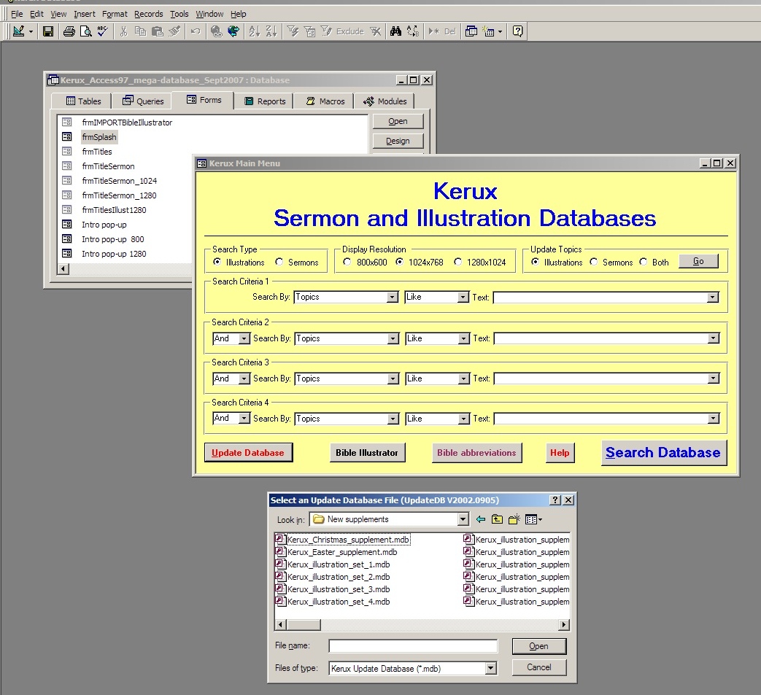
Task: Choose the 1024x768 display resolution
Action: [x=399, y=262]
